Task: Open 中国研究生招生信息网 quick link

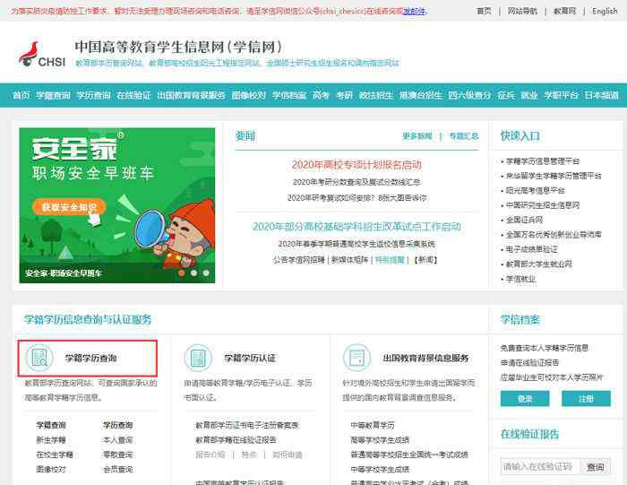Action: tap(543, 205)
